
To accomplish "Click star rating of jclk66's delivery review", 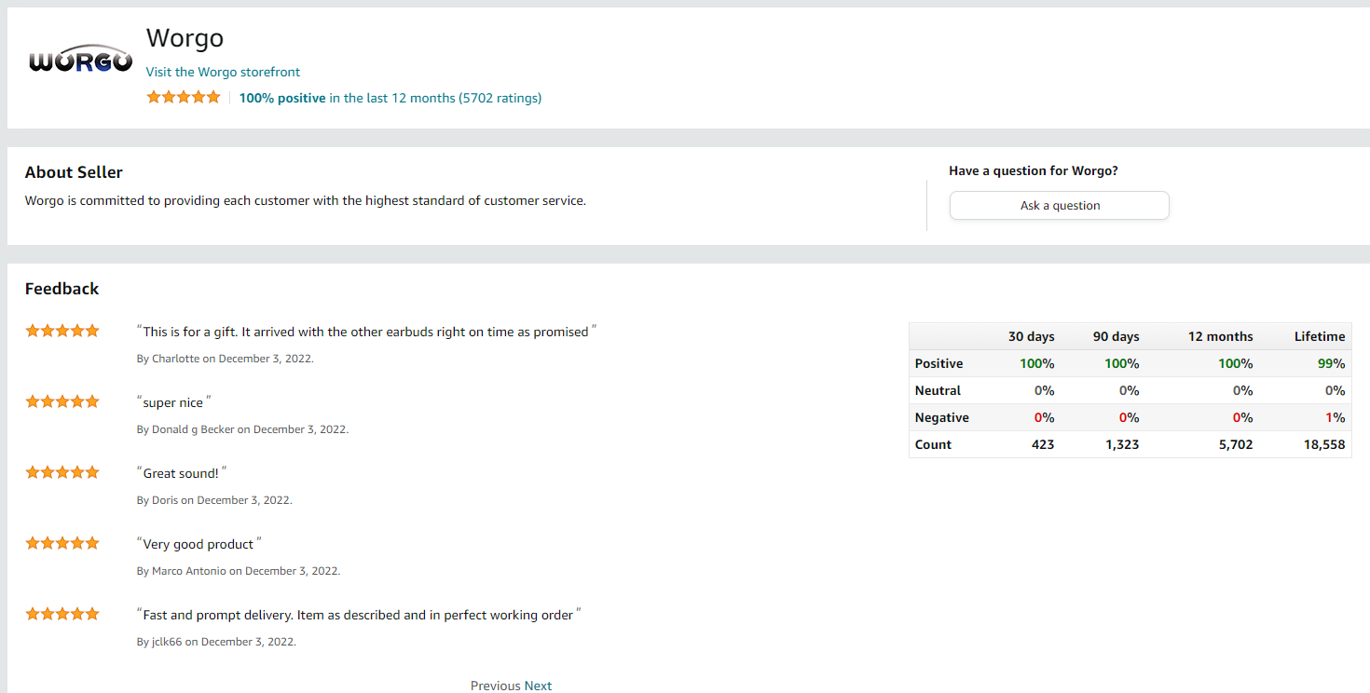I will [x=62, y=614].
